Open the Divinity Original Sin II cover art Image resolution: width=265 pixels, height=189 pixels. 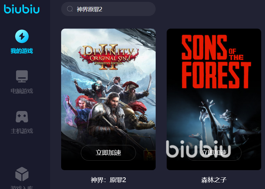point(108,99)
